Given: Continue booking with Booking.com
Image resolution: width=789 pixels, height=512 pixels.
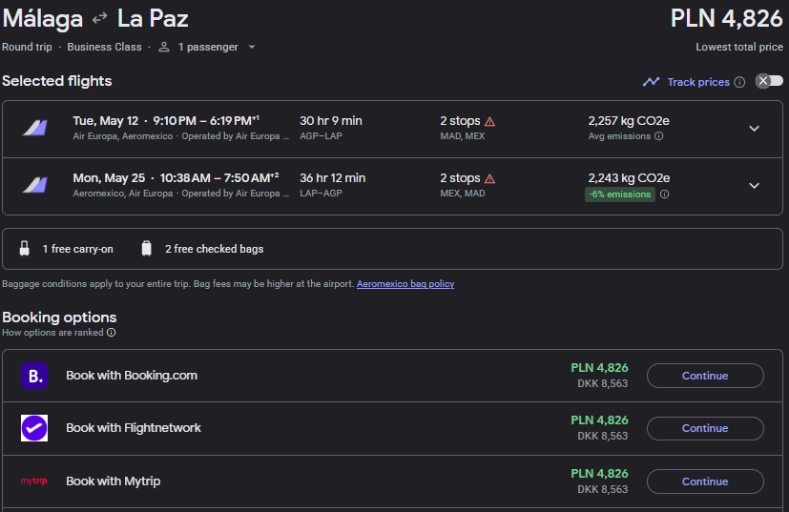Looking at the screenshot, I should [705, 376].
